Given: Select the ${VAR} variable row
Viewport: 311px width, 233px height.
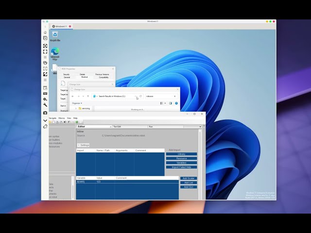Looking at the screenshot, I should (x=127, y=182).
